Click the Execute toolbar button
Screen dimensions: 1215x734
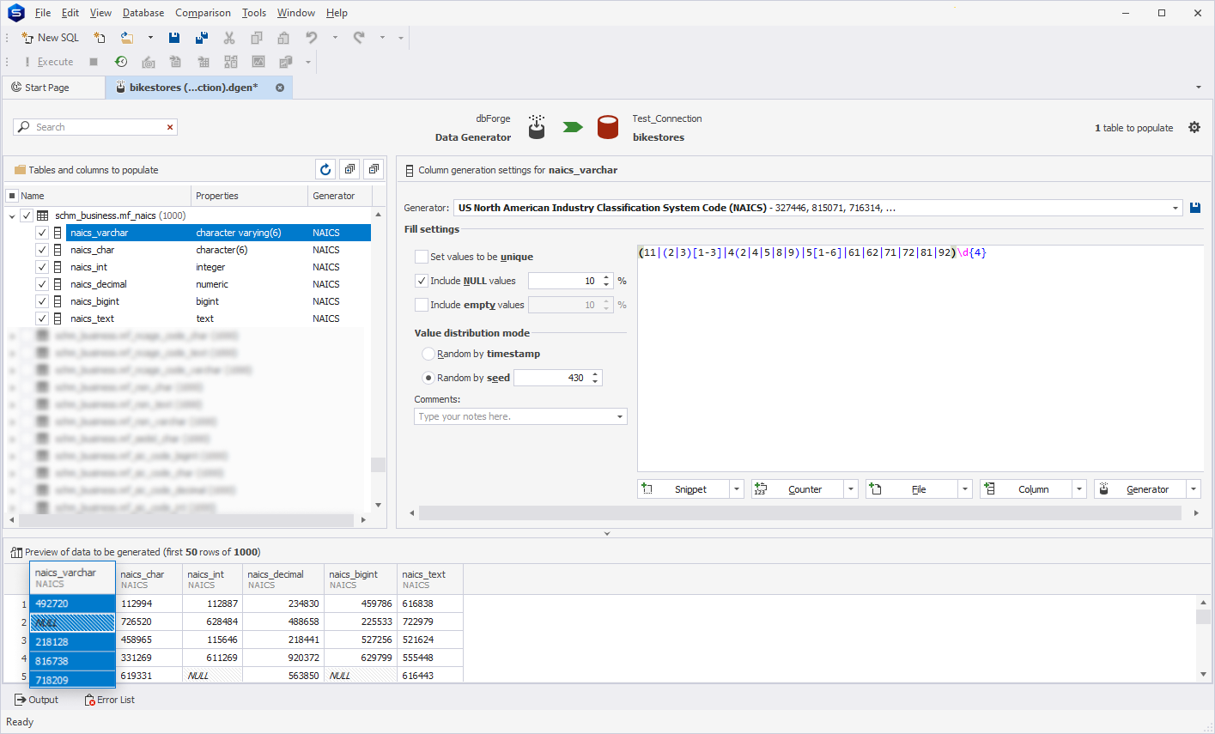(x=49, y=62)
